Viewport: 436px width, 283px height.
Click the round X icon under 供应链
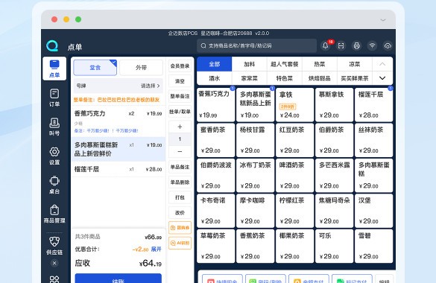pos(54,263)
